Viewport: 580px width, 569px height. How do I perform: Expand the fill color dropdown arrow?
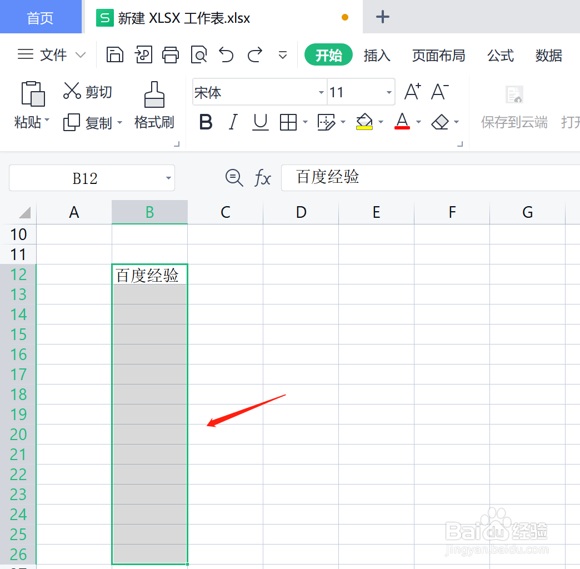381,122
